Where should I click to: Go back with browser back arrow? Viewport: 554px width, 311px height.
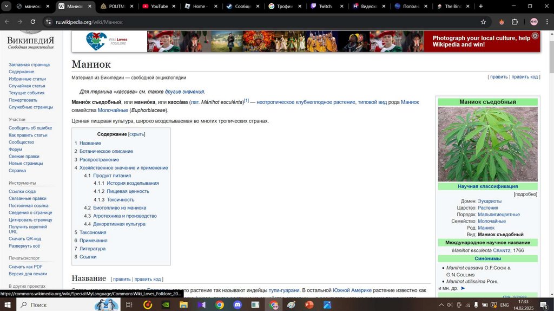pos(7,22)
